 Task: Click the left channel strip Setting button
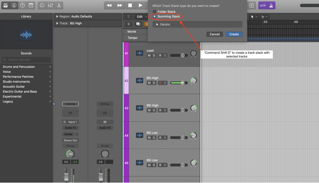pyautogui.click(x=70, y=104)
